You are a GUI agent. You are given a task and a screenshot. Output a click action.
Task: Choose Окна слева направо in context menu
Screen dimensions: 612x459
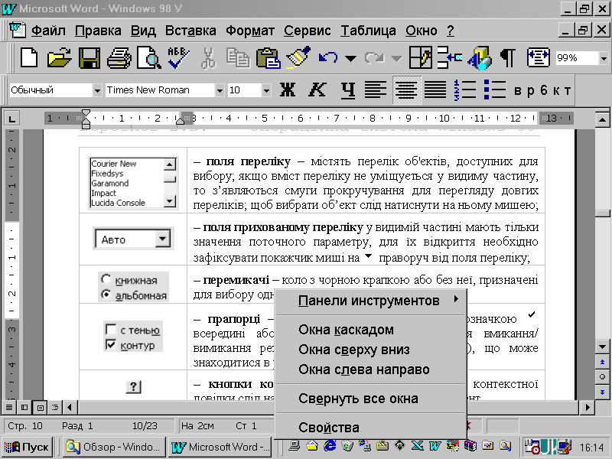pos(371,369)
